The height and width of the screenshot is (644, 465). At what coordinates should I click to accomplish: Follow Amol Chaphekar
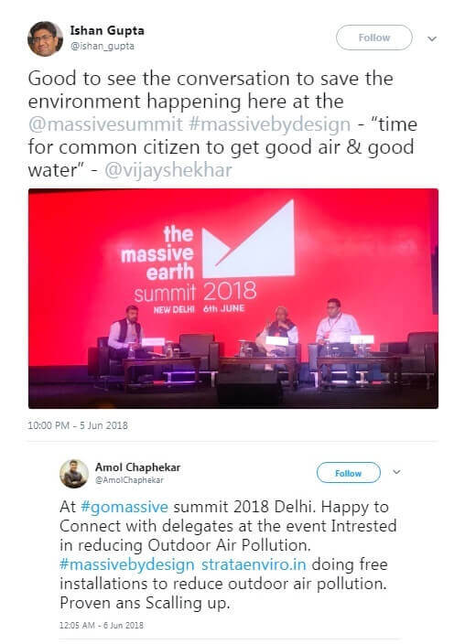[x=348, y=473]
